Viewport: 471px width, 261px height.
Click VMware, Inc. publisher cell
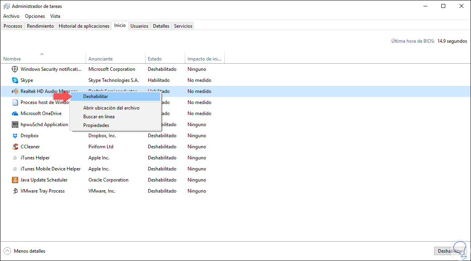[102, 191]
